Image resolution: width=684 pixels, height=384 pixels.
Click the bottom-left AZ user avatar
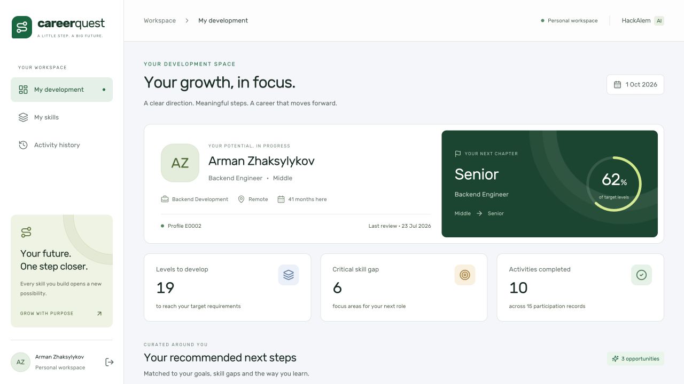pyautogui.click(x=20, y=362)
